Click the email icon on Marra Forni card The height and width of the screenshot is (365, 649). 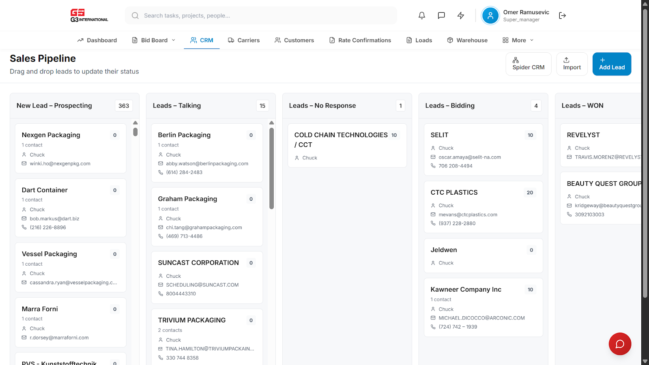[24, 337]
